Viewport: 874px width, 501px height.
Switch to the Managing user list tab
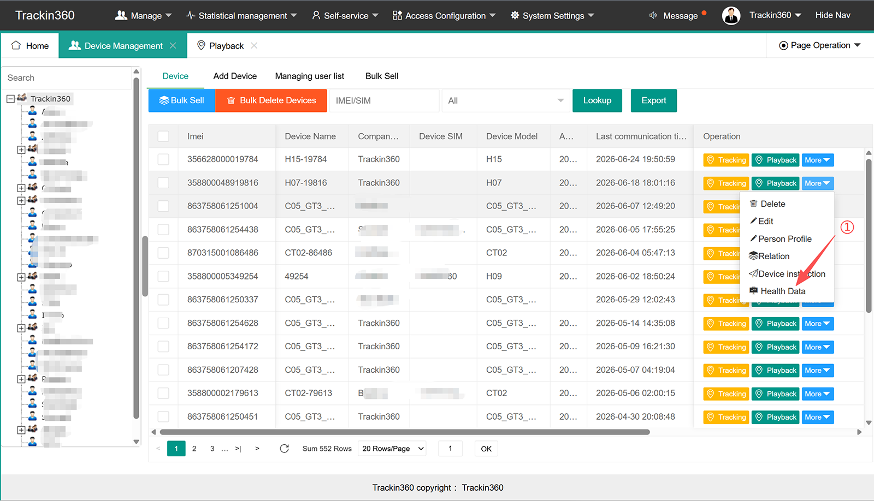coord(310,76)
